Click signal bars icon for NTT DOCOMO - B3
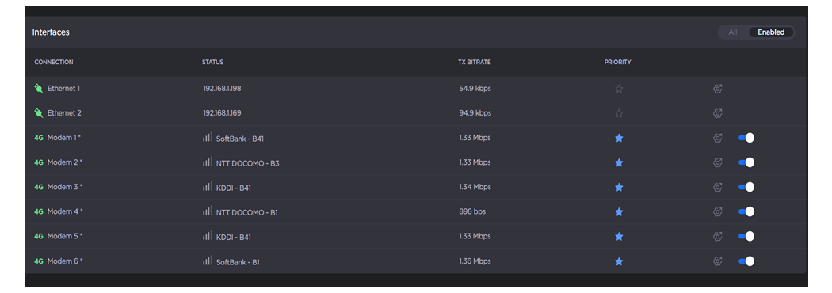Image resolution: width=832 pixels, height=293 pixels. pyautogui.click(x=207, y=162)
